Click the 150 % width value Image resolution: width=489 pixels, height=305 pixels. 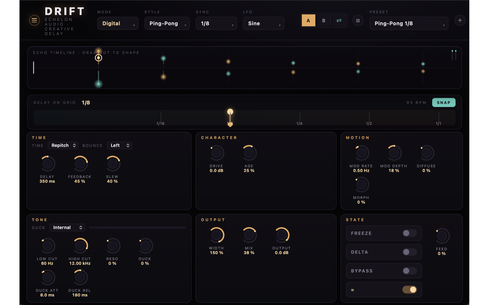(x=217, y=253)
